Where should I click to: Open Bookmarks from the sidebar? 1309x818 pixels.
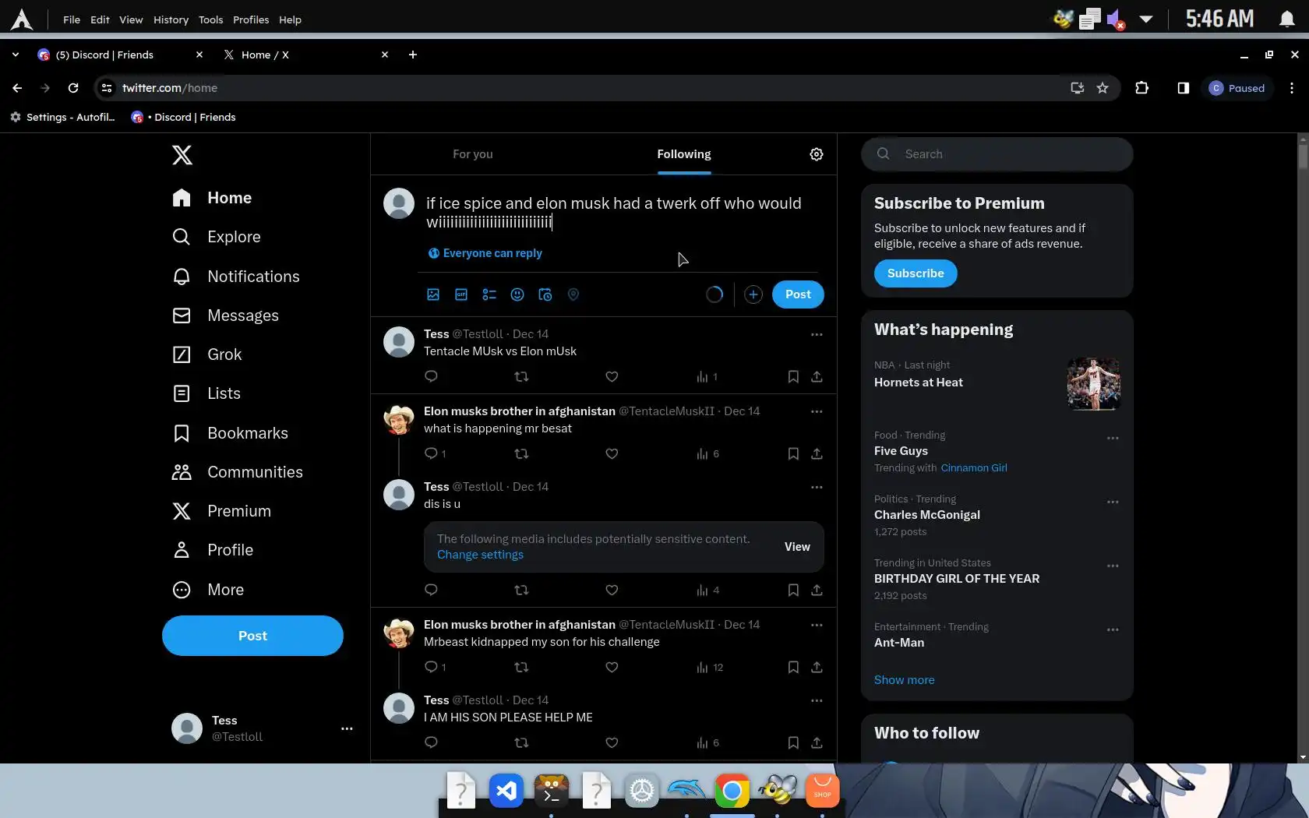(x=231, y=433)
